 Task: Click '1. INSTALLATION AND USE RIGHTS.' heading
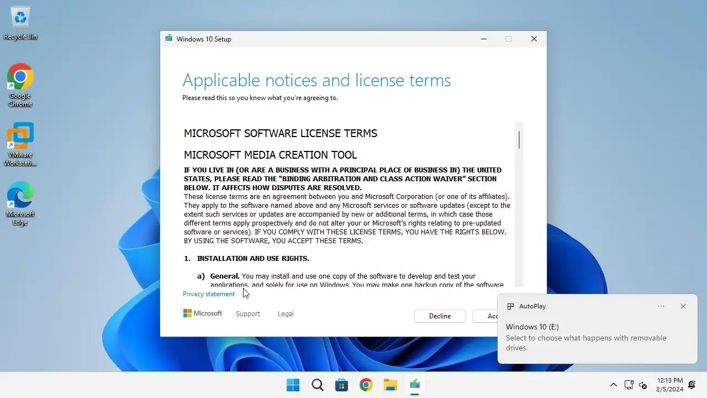[x=246, y=258]
